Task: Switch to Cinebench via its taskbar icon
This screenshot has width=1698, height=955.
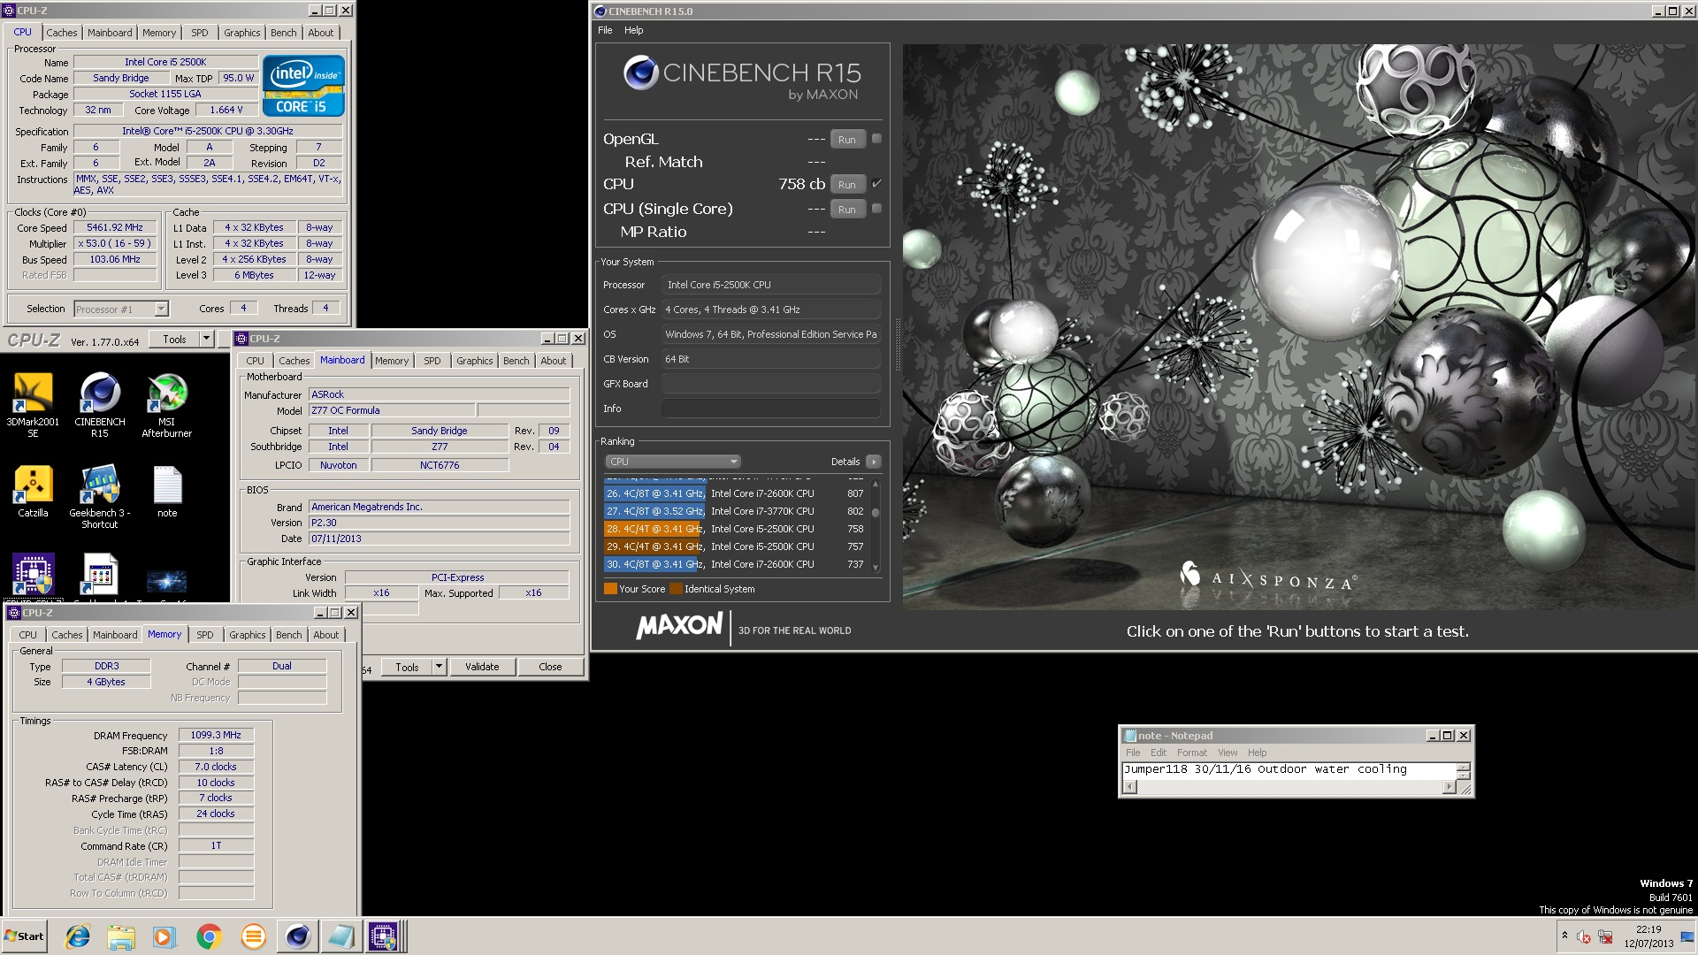Action: [297, 936]
